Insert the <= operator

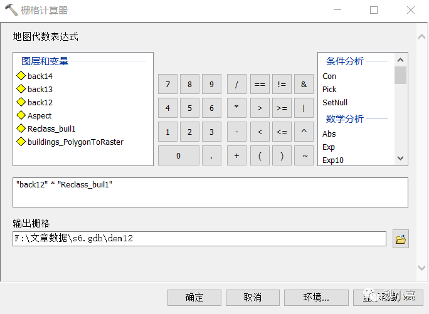[x=282, y=132]
